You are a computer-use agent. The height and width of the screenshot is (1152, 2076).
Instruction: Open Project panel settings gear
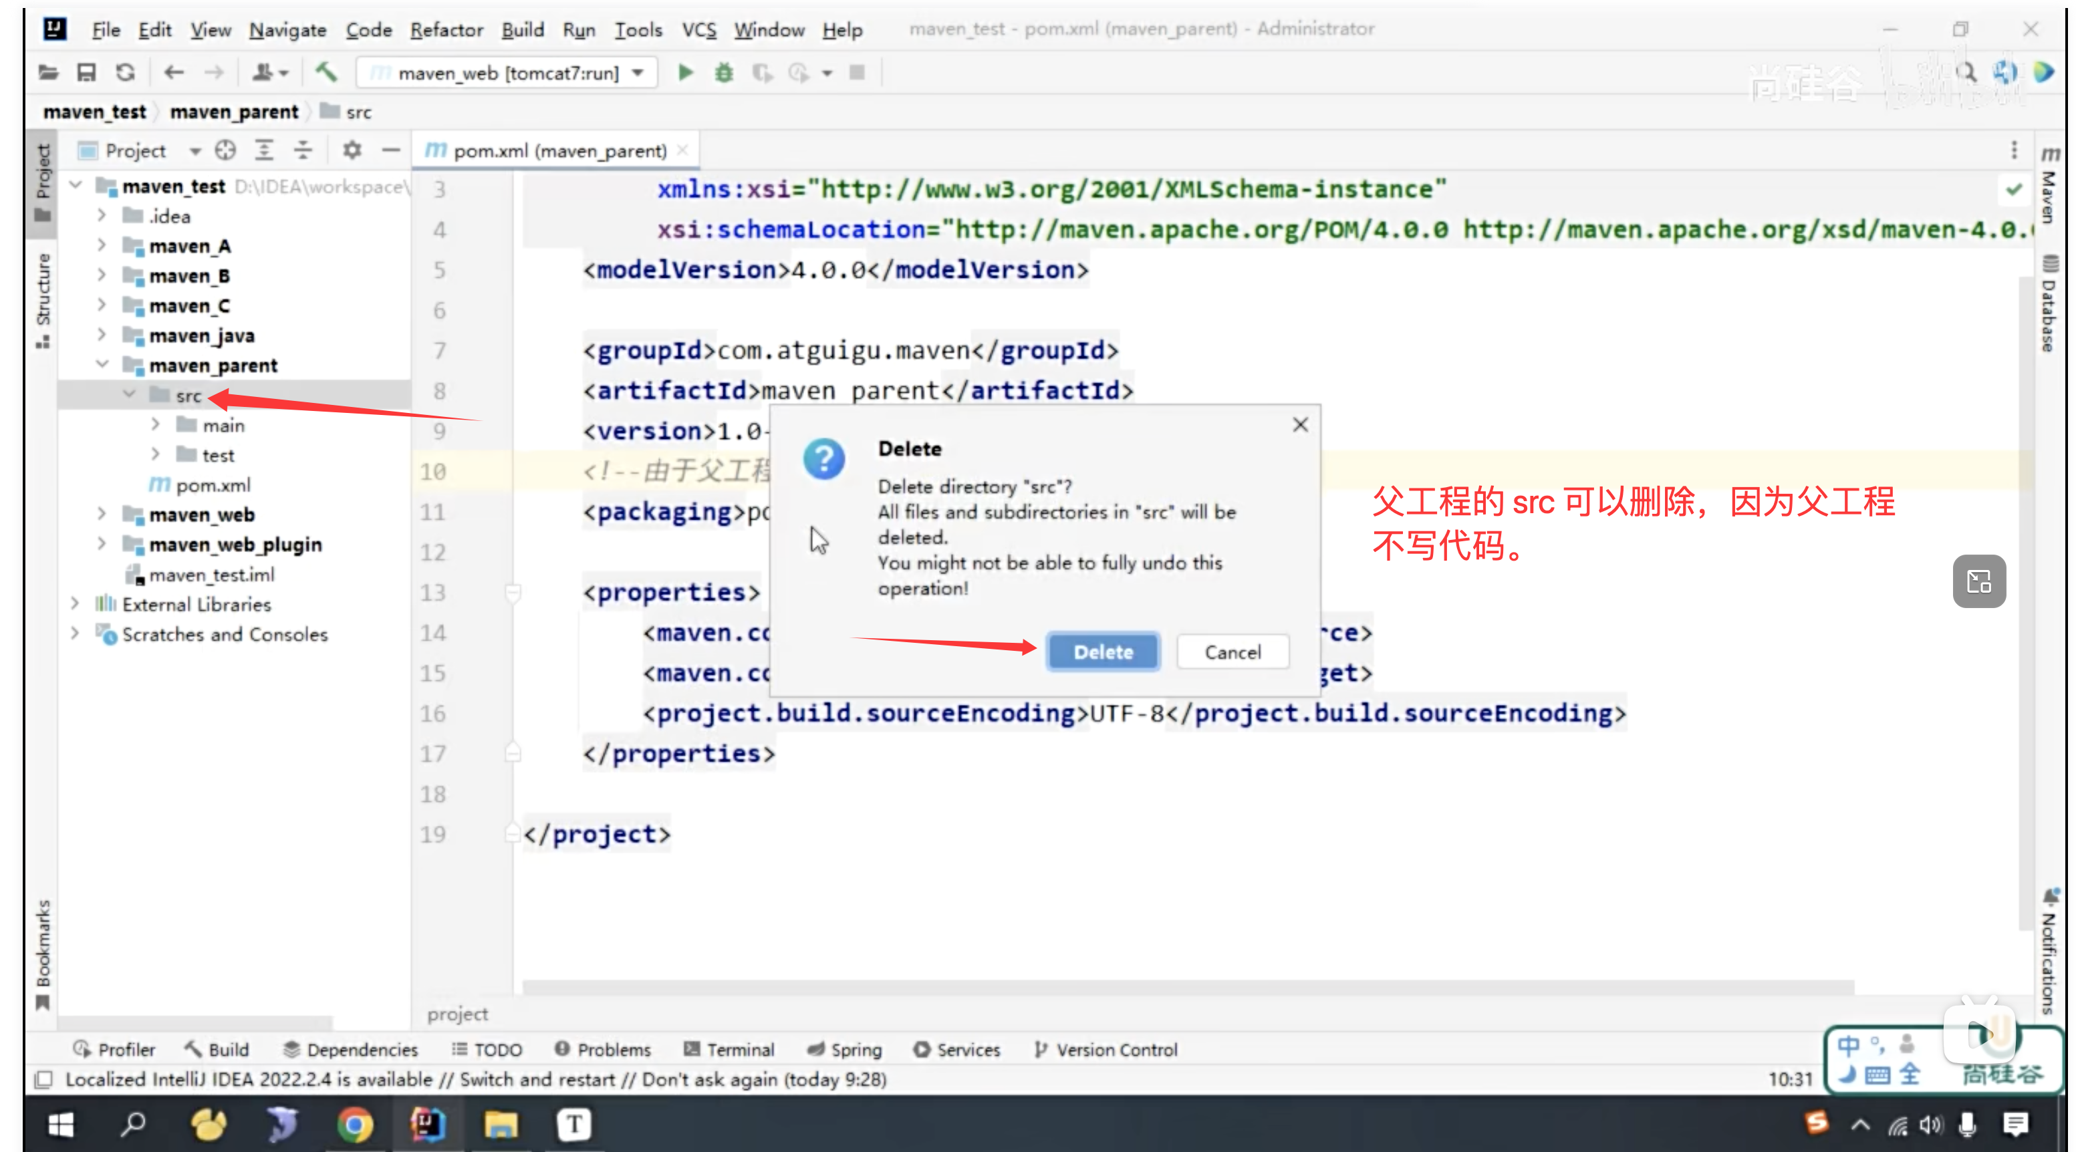click(x=352, y=150)
